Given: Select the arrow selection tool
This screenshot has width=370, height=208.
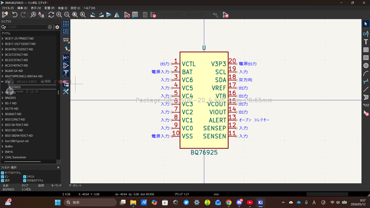Looking at the screenshot, I should coord(366,24).
